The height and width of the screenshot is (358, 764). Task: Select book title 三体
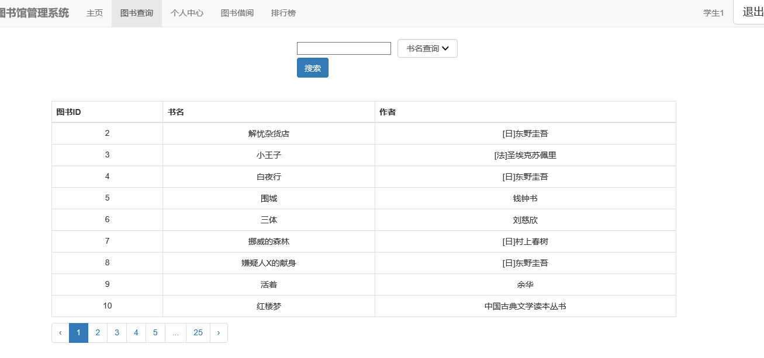tap(269, 220)
